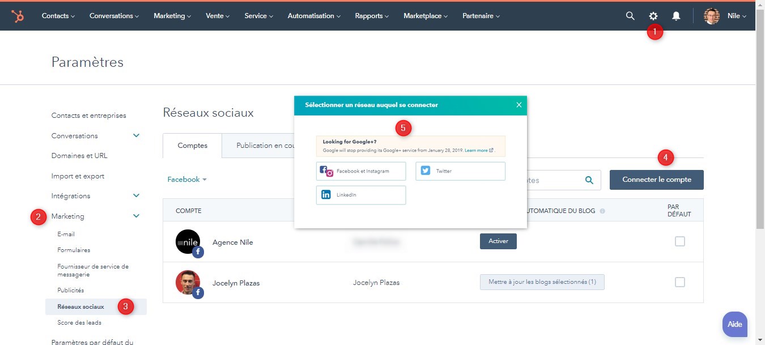Switch to the Publication en cours tab
765x345 pixels.
(258, 146)
